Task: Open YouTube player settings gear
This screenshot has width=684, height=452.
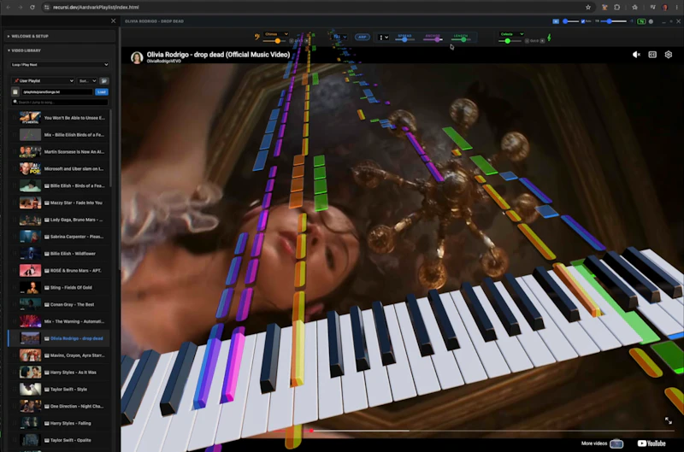Action: pyautogui.click(x=669, y=55)
